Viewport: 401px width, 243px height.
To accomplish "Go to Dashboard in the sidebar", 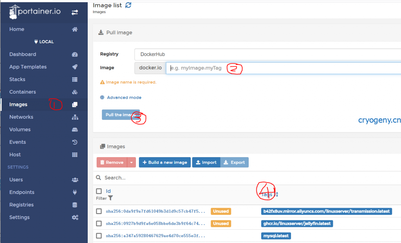I will (23, 54).
